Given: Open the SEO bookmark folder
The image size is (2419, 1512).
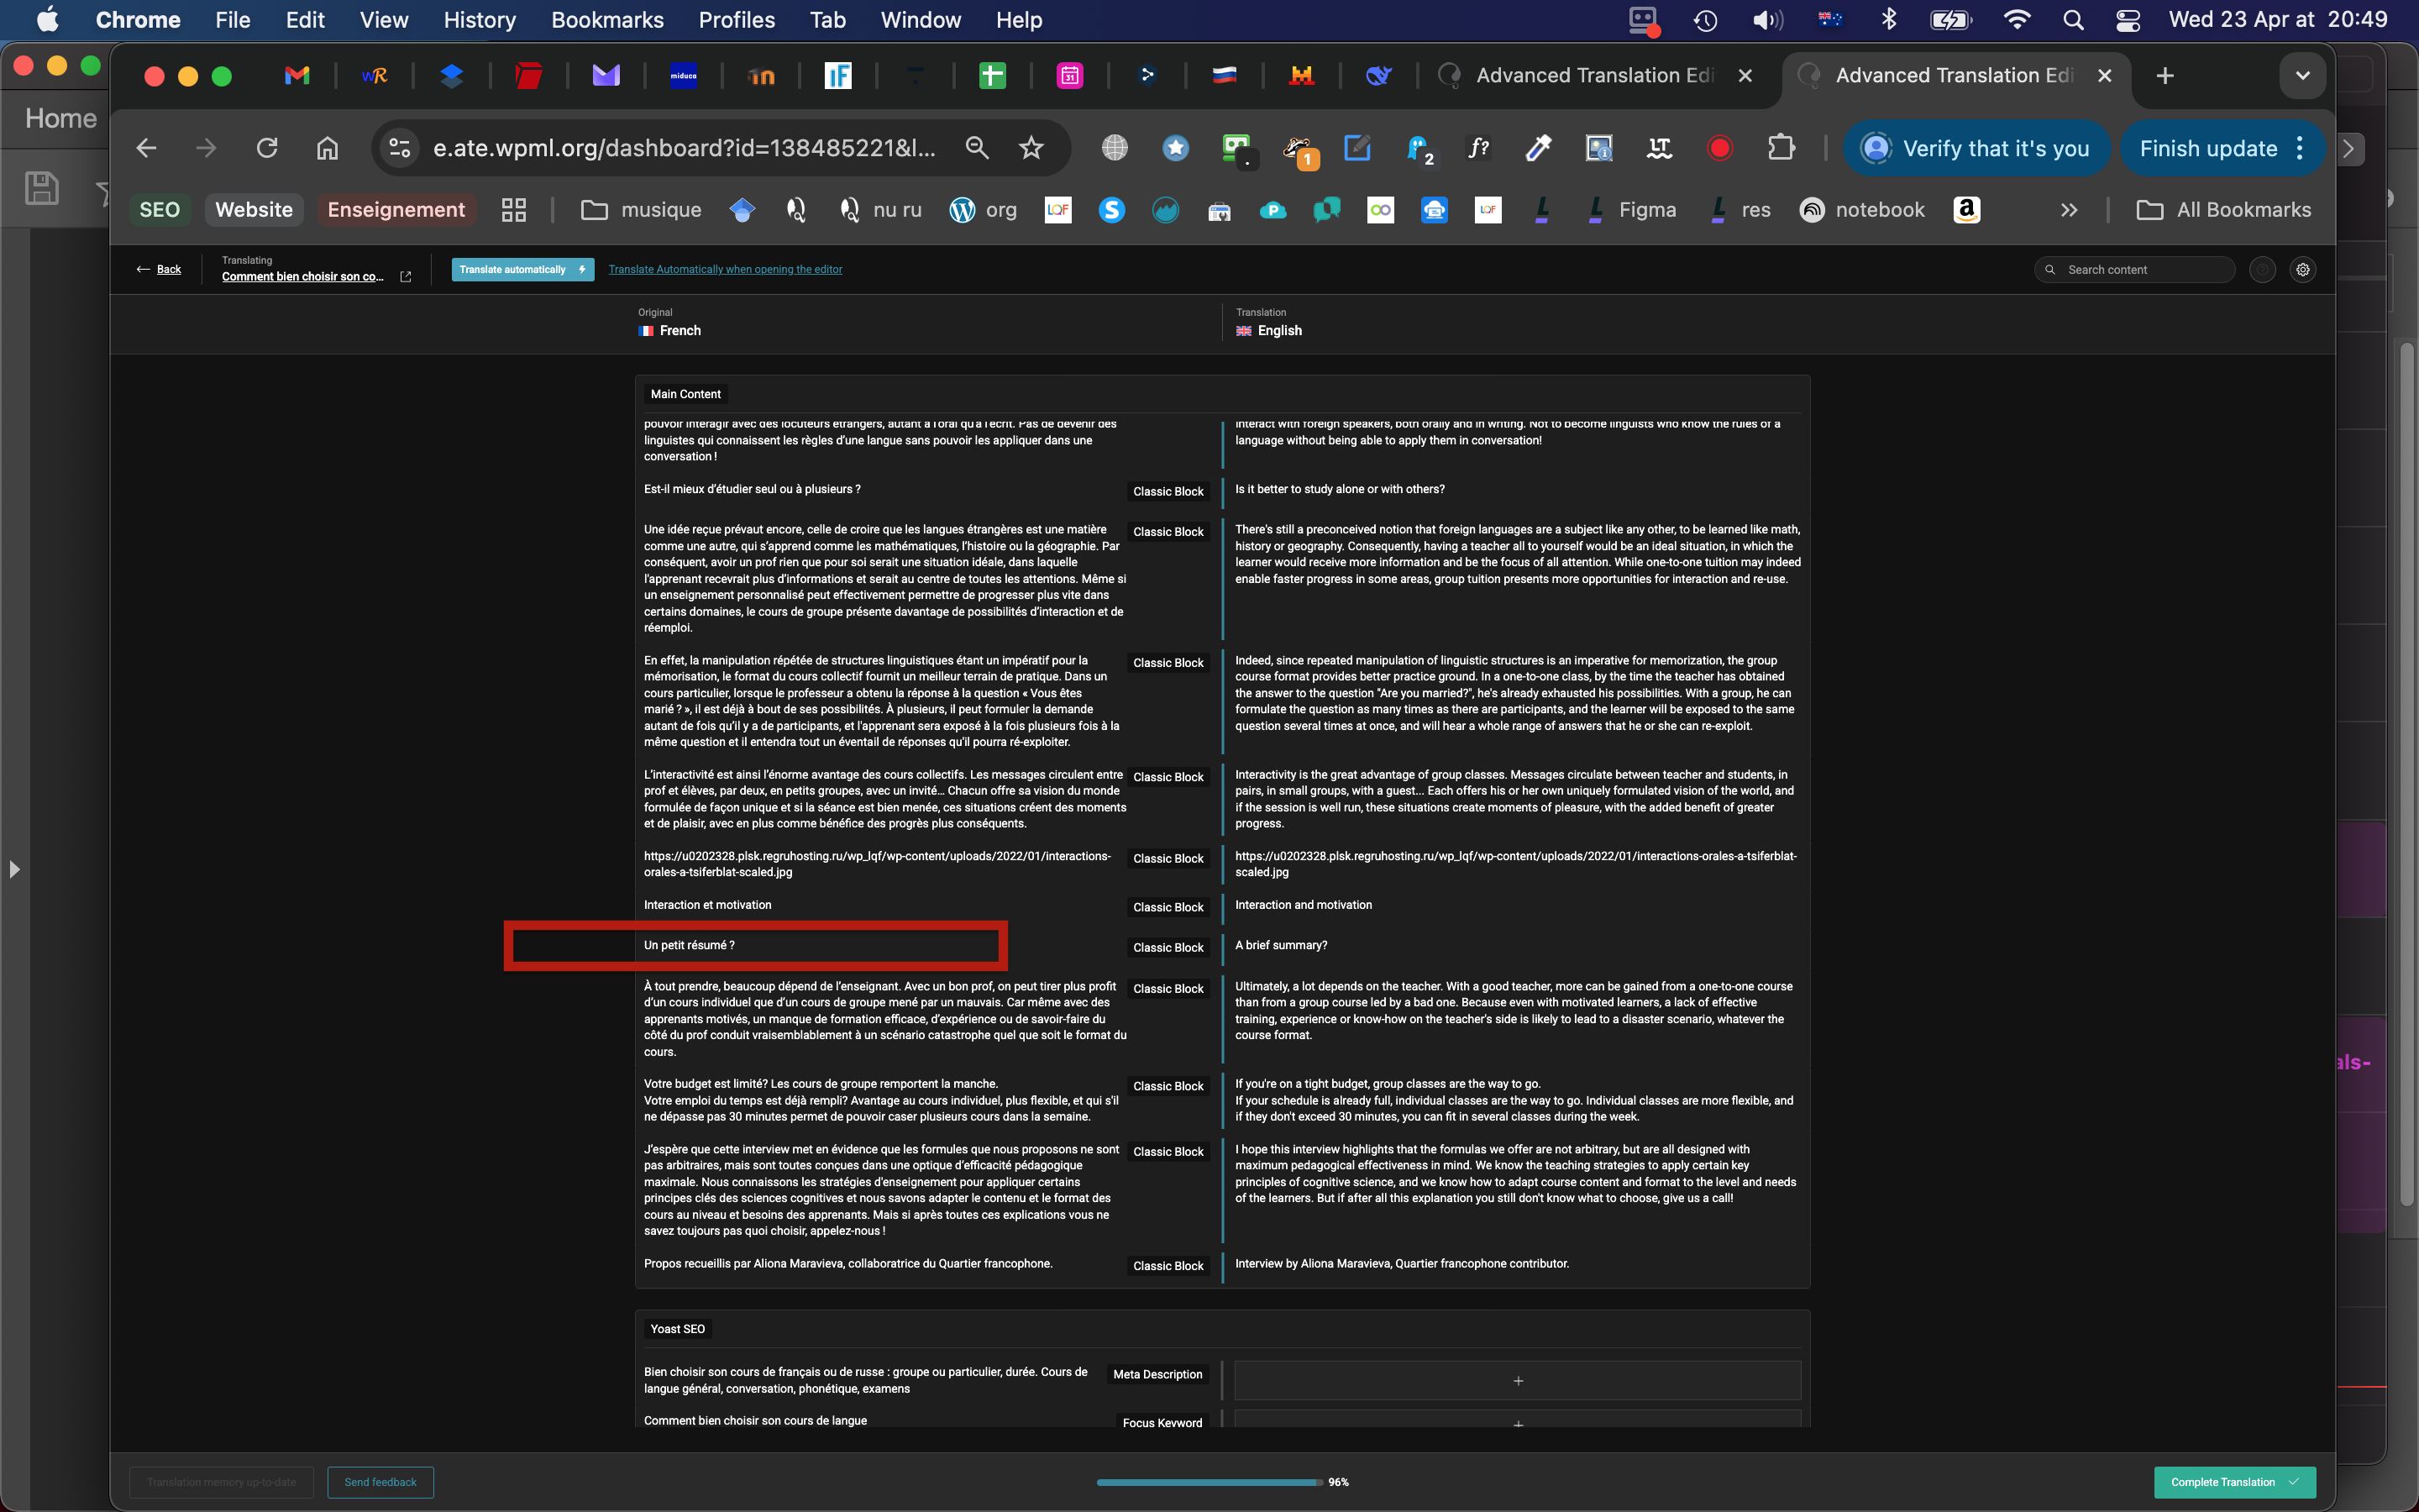Looking at the screenshot, I should tap(160, 210).
